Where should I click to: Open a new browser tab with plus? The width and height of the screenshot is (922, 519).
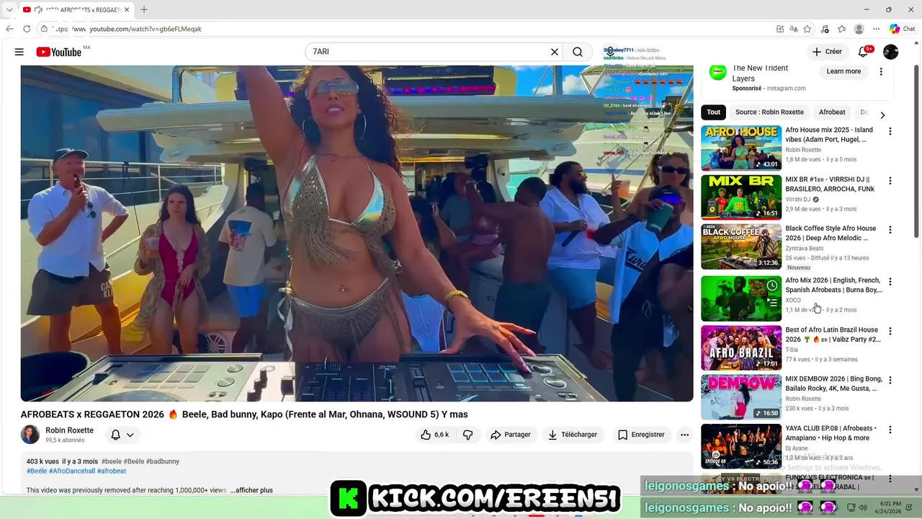(144, 9)
